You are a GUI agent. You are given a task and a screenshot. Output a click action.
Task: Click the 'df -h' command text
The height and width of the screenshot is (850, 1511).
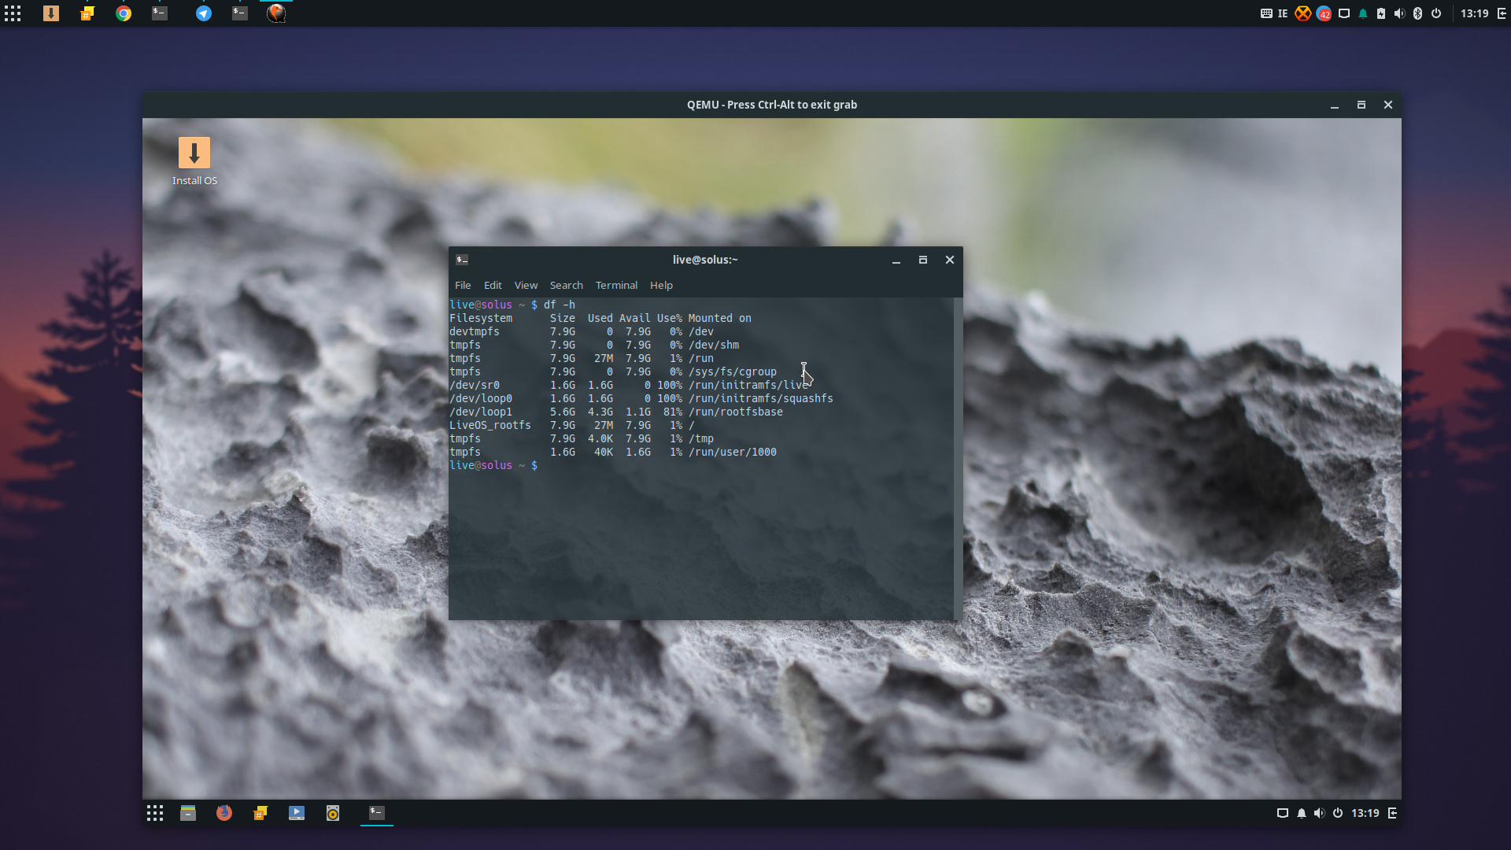[560, 305]
